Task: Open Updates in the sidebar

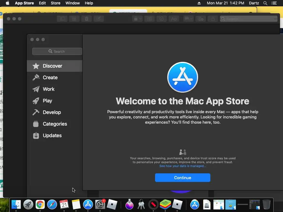Action: pos(54,135)
